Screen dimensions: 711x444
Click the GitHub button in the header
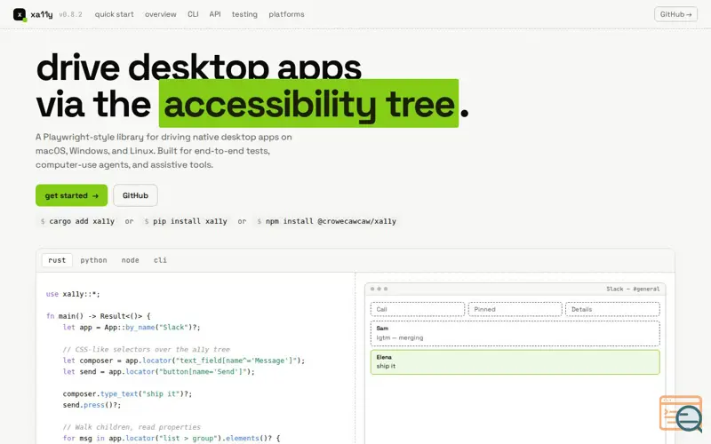[675, 14]
